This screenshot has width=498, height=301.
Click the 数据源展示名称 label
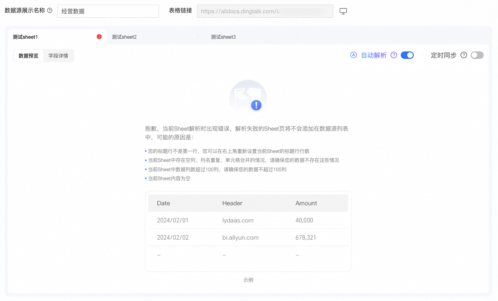pos(25,11)
